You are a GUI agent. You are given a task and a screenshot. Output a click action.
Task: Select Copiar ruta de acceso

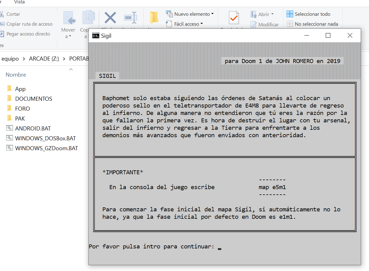tap(29, 24)
